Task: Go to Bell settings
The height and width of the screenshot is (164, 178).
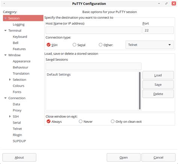Action: pos(15,43)
